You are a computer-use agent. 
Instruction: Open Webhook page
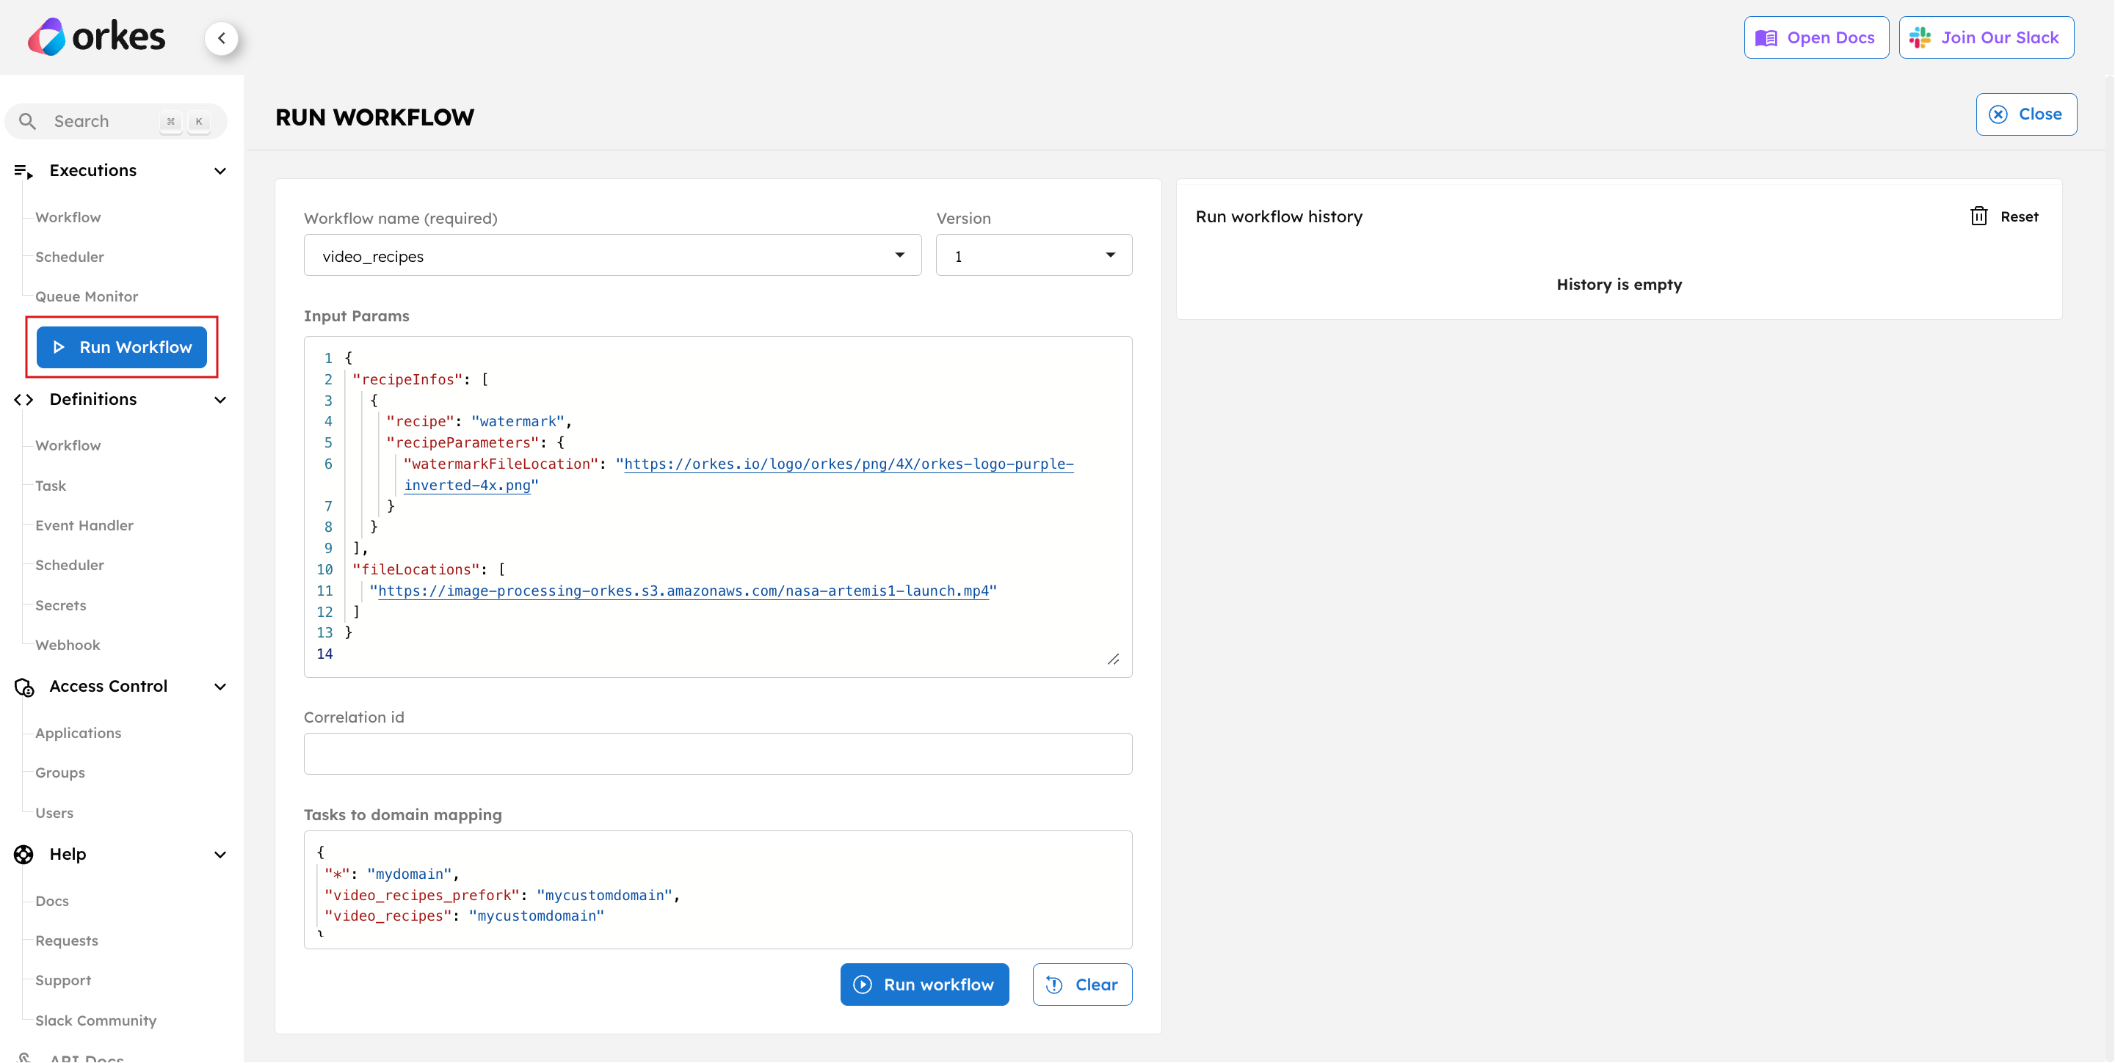(68, 645)
